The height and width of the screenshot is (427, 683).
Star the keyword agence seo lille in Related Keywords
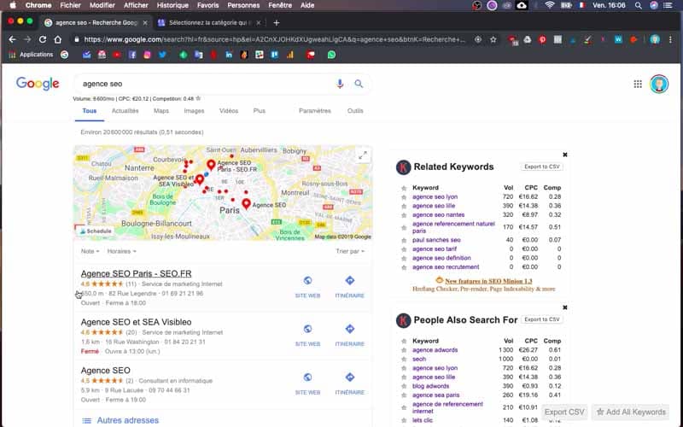[x=404, y=207]
